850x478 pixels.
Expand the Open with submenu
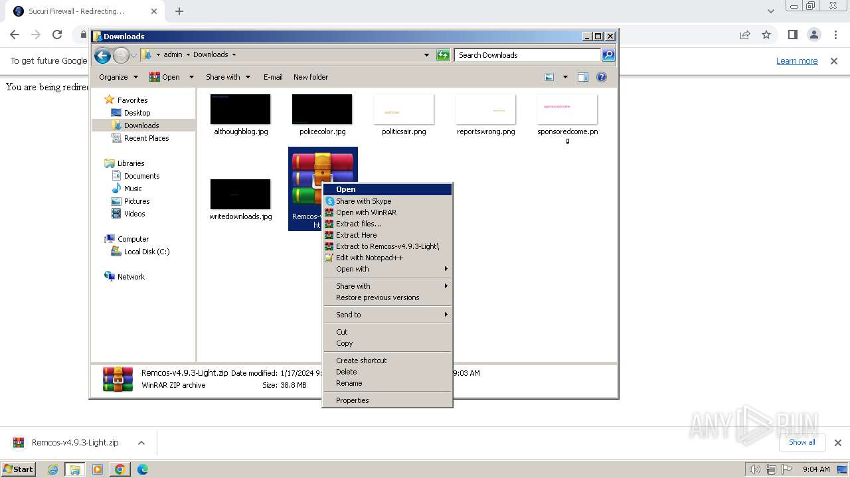[x=387, y=269]
